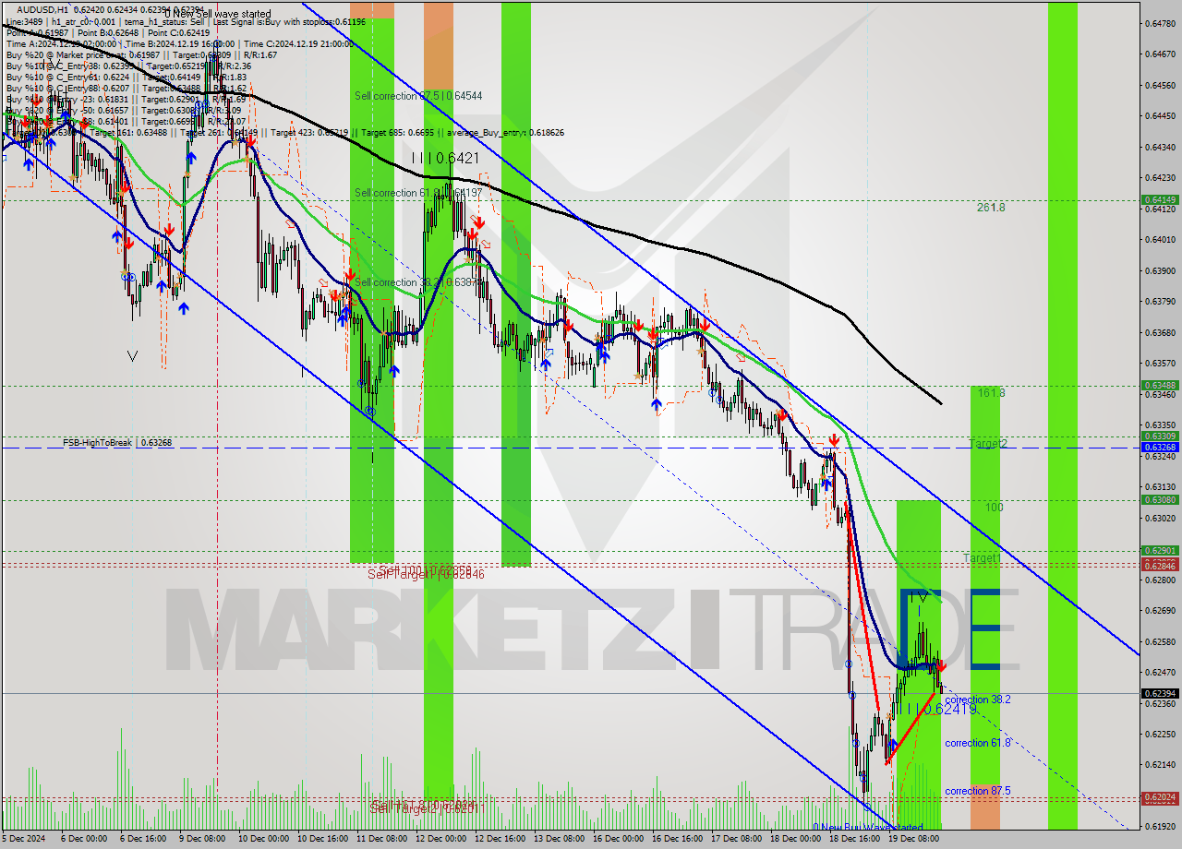Click the red 0.62024 price tag

[1160, 796]
